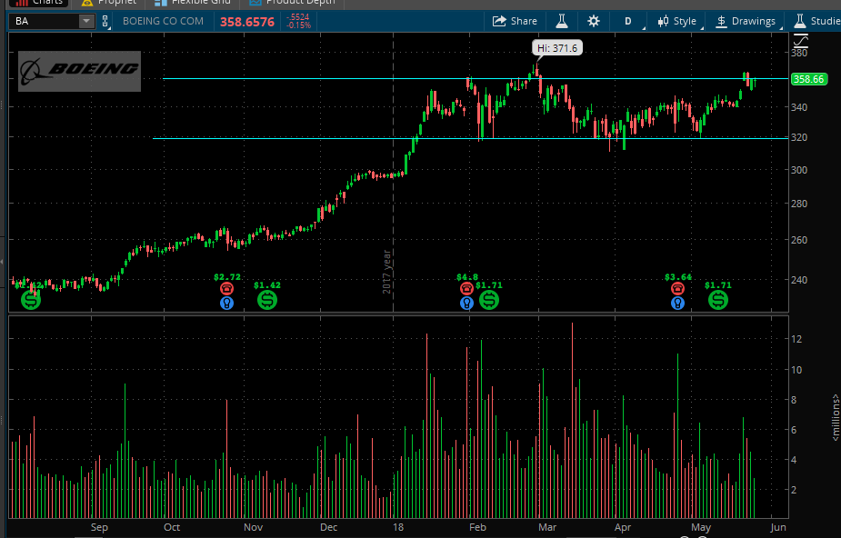Click the last price 358.6576

pyautogui.click(x=247, y=22)
